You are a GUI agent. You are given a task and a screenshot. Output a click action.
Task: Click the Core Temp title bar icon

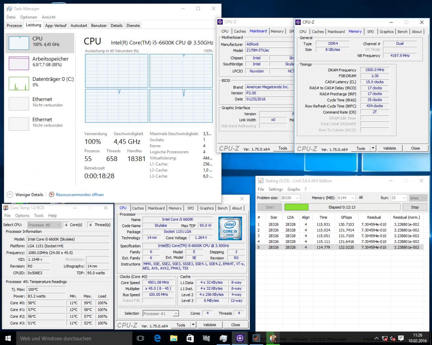coord(5,208)
